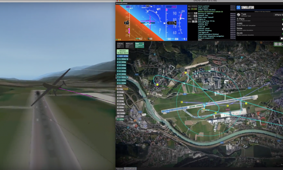Collapse the SIMULATOR panel with the back chevron
This screenshot has width=283, height=170.
point(238,7)
